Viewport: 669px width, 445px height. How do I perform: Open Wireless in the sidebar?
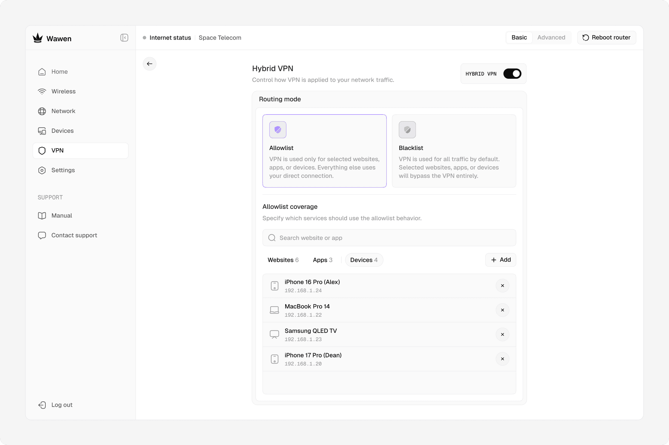pyautogui.click(x=63, y=91)
